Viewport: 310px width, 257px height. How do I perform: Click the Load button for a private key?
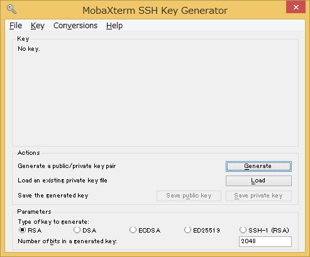click(258, 181)
